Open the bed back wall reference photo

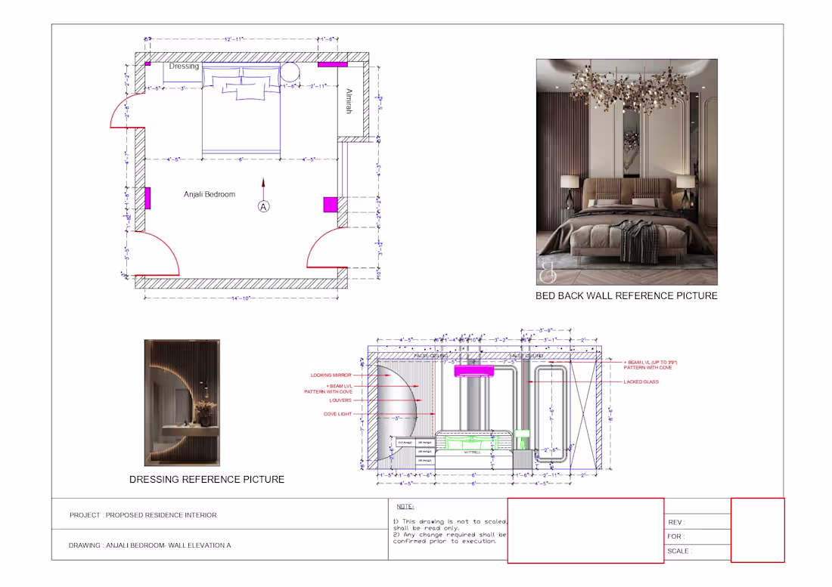click(x=627, y=172)
